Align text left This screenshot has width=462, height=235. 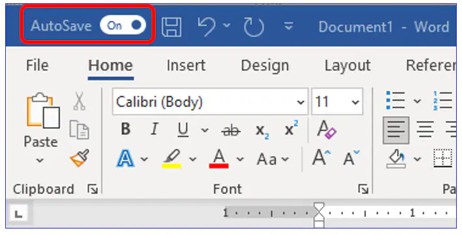(x=396, y=130)
